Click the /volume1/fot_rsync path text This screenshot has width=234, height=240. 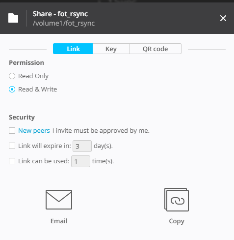click(64, 23)
